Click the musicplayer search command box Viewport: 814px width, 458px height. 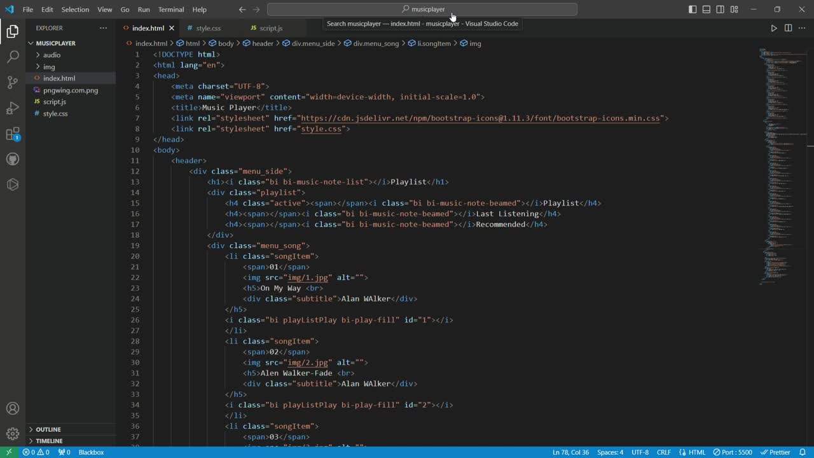(422, 10)
